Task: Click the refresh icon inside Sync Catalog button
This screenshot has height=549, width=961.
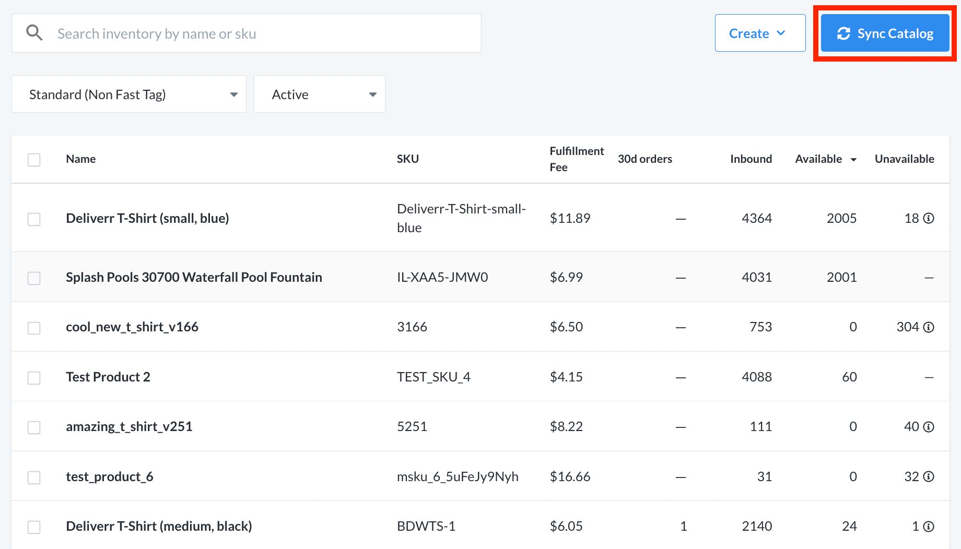Action: pyautogui.click(x=843, y=33)
